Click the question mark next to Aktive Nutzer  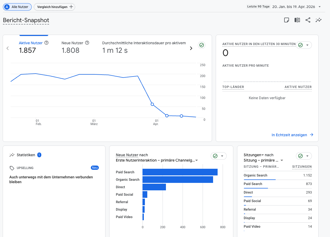pyautogui.click(x=47, y=43)
